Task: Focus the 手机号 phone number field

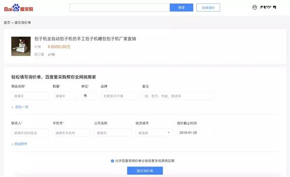Action: 72,133
